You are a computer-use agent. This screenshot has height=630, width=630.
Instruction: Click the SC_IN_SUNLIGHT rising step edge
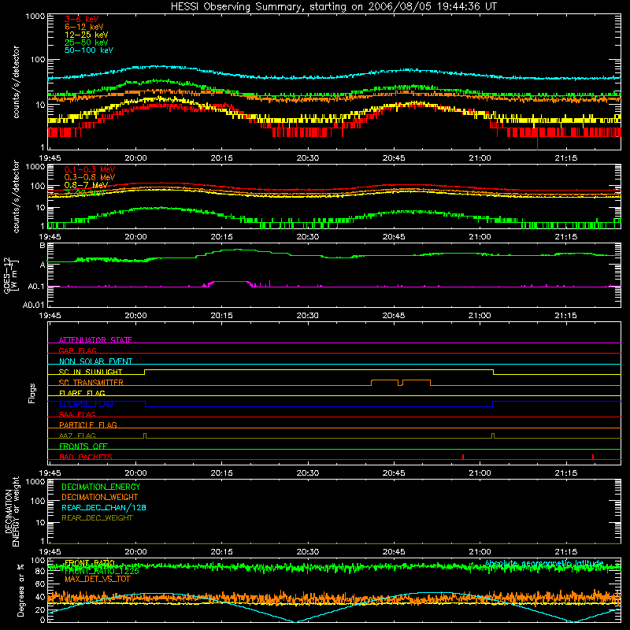144,372
